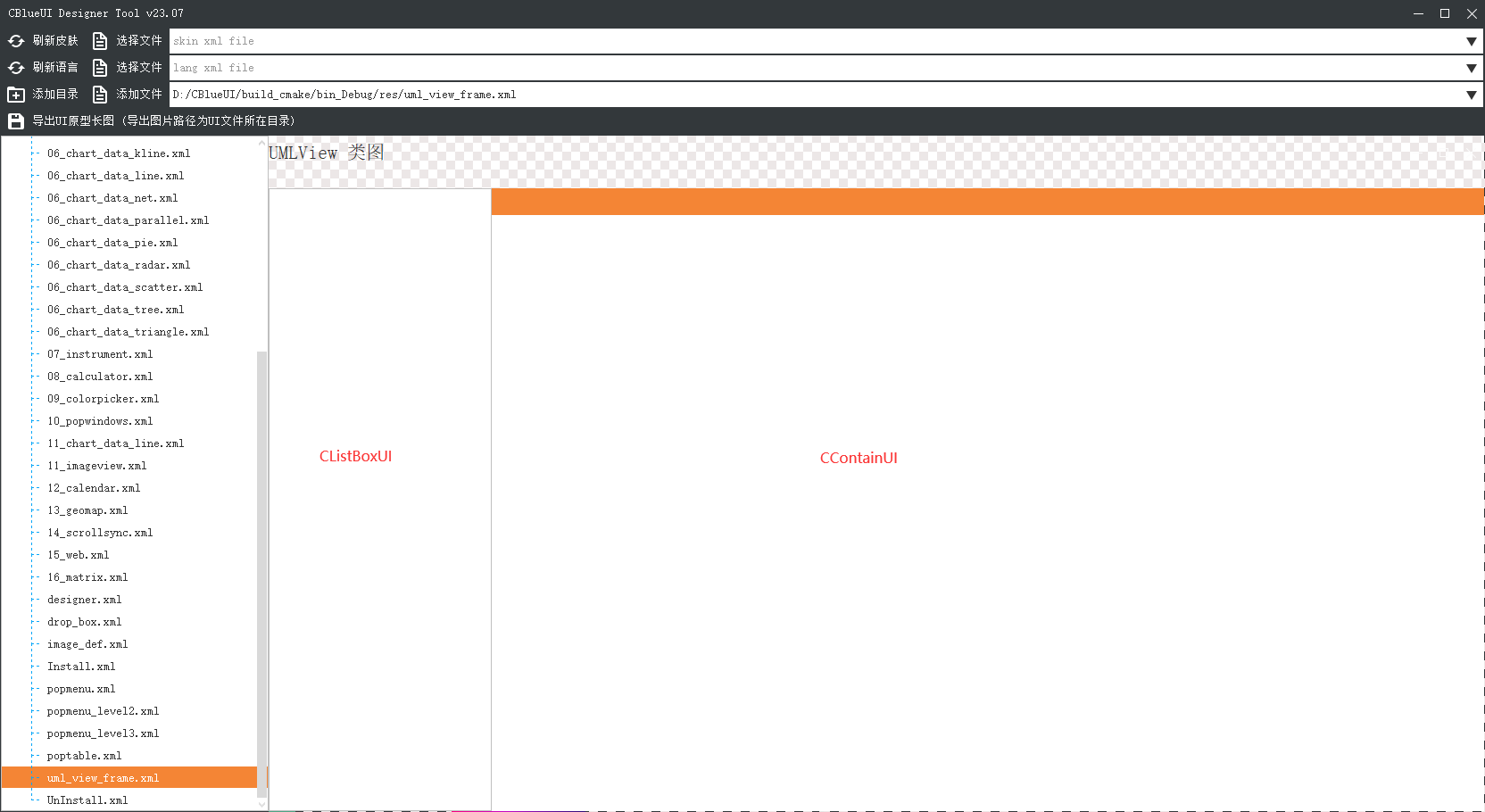Open 08_calculator.xml from the file list
The image size is (1485, 812).
100,377
